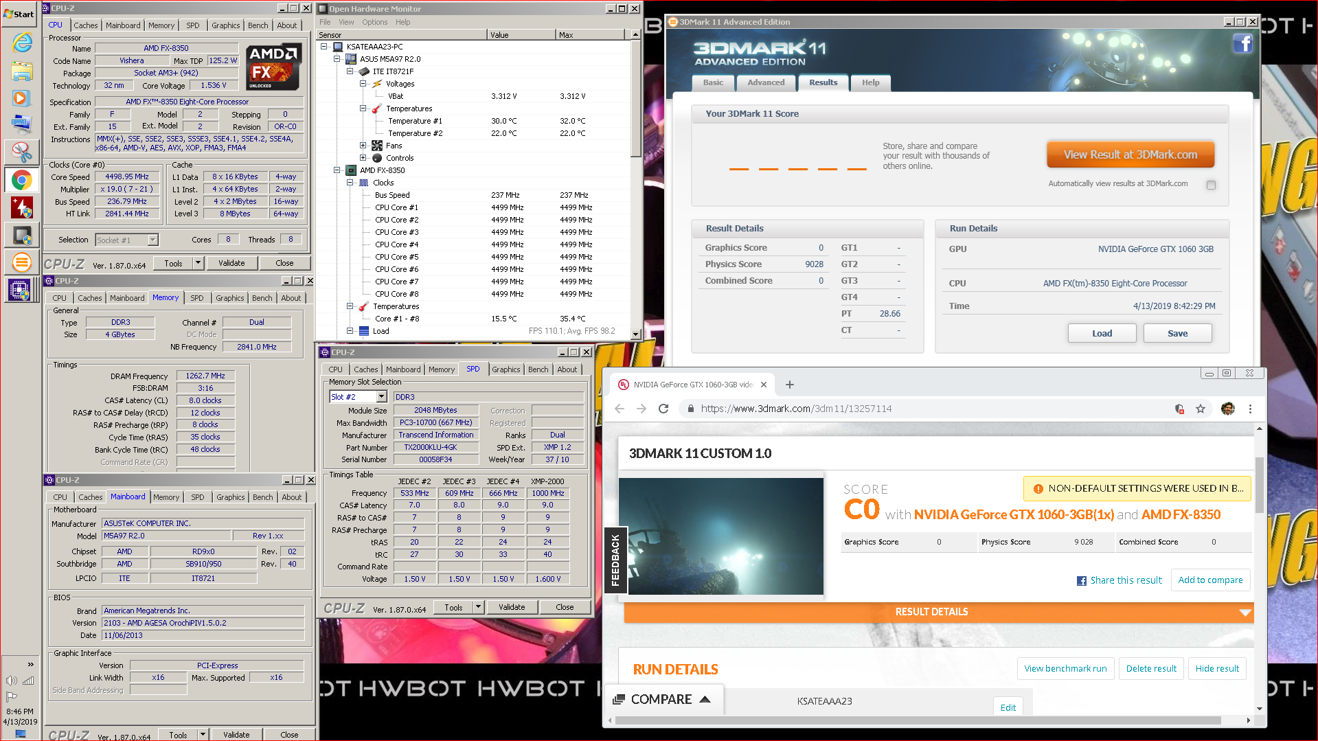Open the On-Screen Keyboard taskbar icon
The height and width of the screenshot is (741, 1318).
[x=21, y=124]
